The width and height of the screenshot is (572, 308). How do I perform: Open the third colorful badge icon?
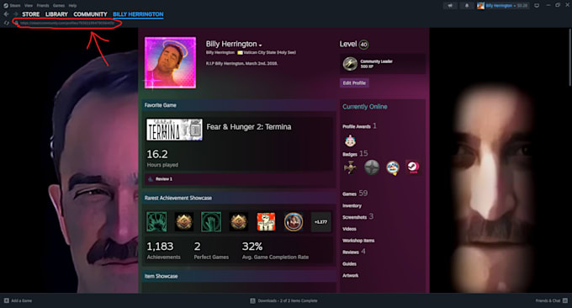(x=393, y=167)
